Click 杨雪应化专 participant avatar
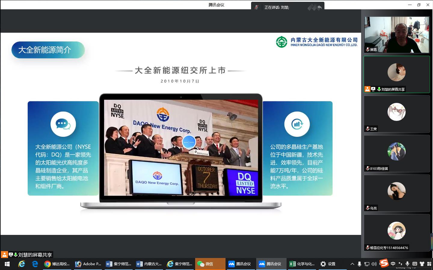 point(396,231)
